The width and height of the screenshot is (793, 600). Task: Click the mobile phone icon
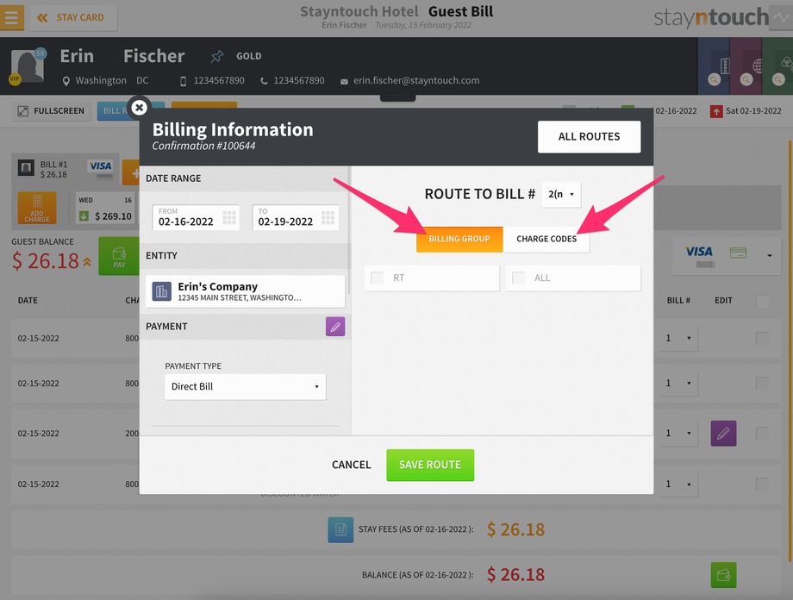pyautogui.click(x=183, y=81)
